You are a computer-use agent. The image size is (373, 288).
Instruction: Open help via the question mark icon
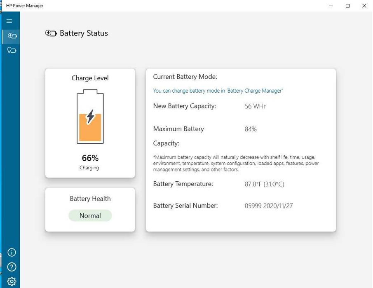point(12,267)
